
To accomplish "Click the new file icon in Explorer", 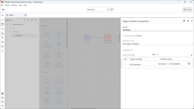I will pos(24,20).
